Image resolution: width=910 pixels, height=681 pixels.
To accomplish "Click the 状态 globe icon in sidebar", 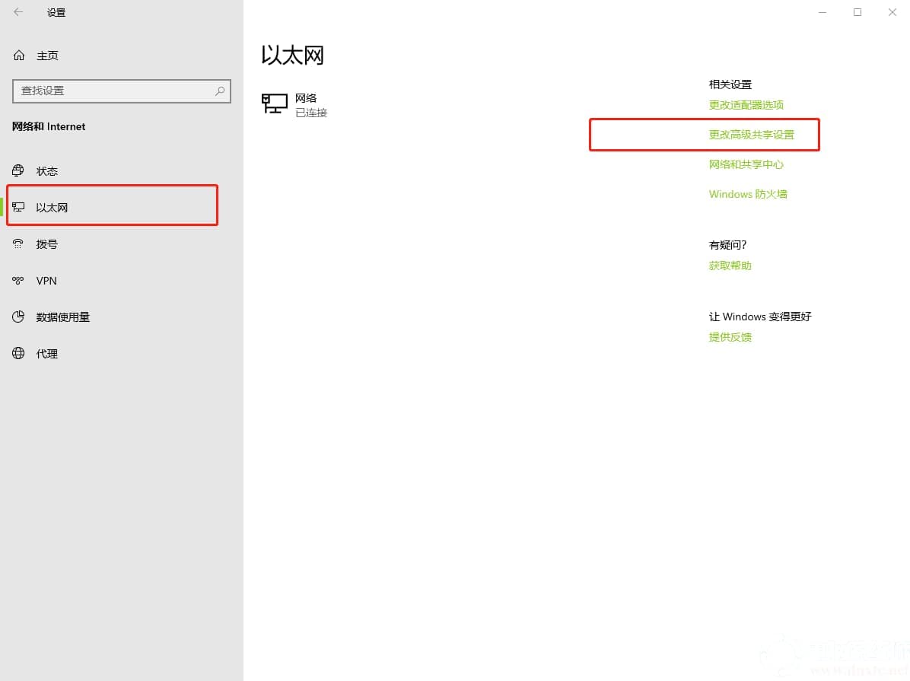I will (x=18, y=170).
